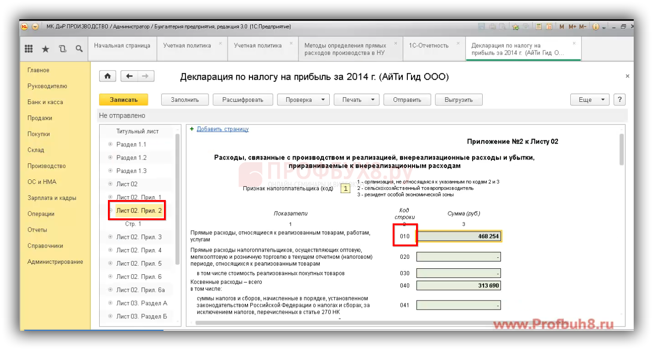
Task: Open the Банк и касса section
Action: click(45, 102)
